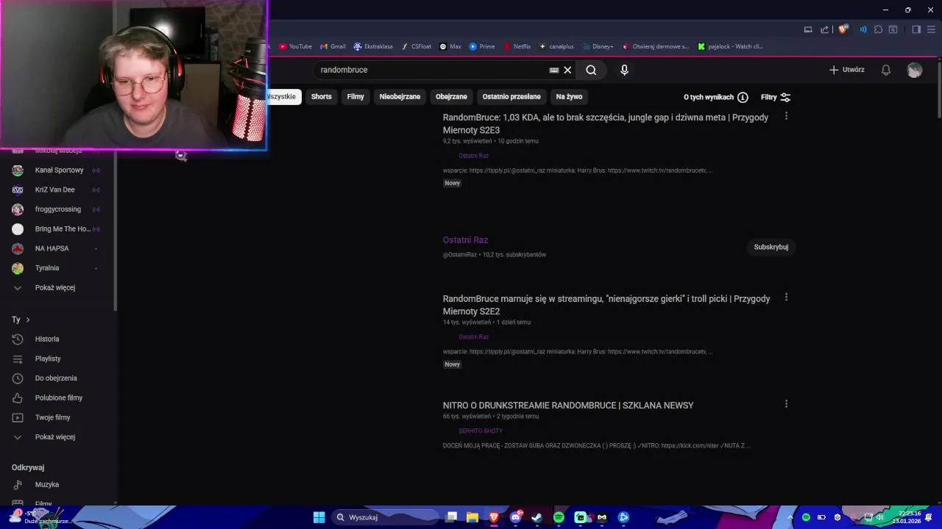Image resolution: width=942 pixels, height=529 pixels.
Task: Select the Shorts filter chip
Action: pyautogui.click(x=322, y=96)
